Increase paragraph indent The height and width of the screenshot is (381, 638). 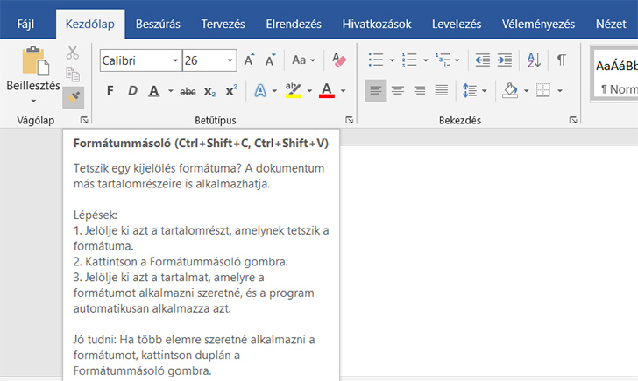507,60
